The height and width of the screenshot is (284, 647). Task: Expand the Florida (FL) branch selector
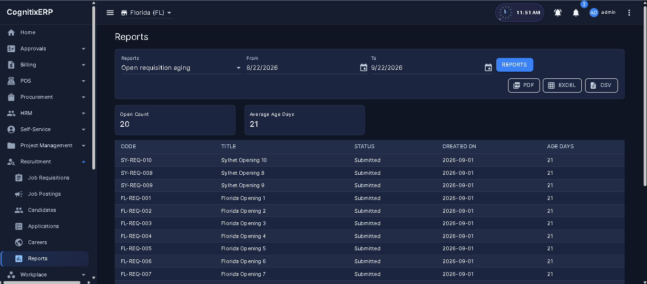[x=147, y=13]
